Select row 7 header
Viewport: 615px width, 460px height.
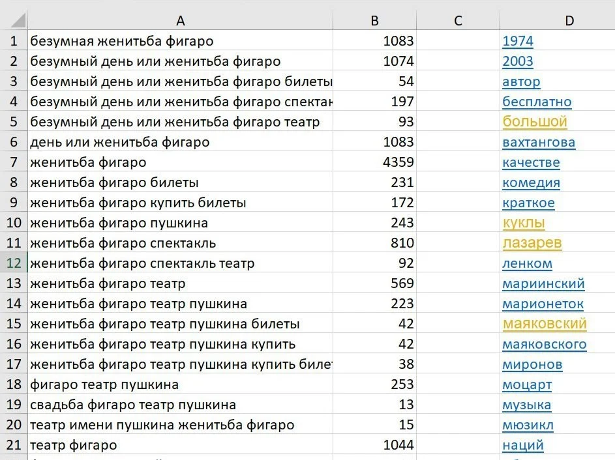(14, 162)
